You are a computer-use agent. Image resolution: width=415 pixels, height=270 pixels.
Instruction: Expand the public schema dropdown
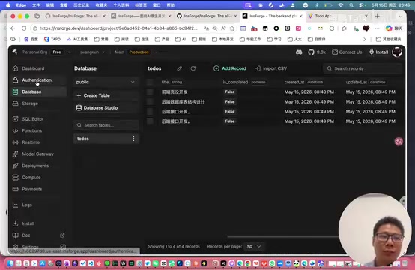(x=106, y=82)
